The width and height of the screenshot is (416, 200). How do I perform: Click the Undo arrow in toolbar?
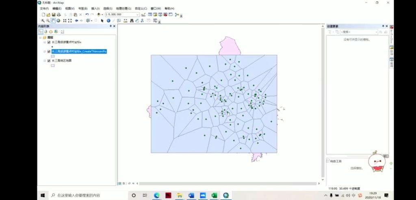coord(87,15)
